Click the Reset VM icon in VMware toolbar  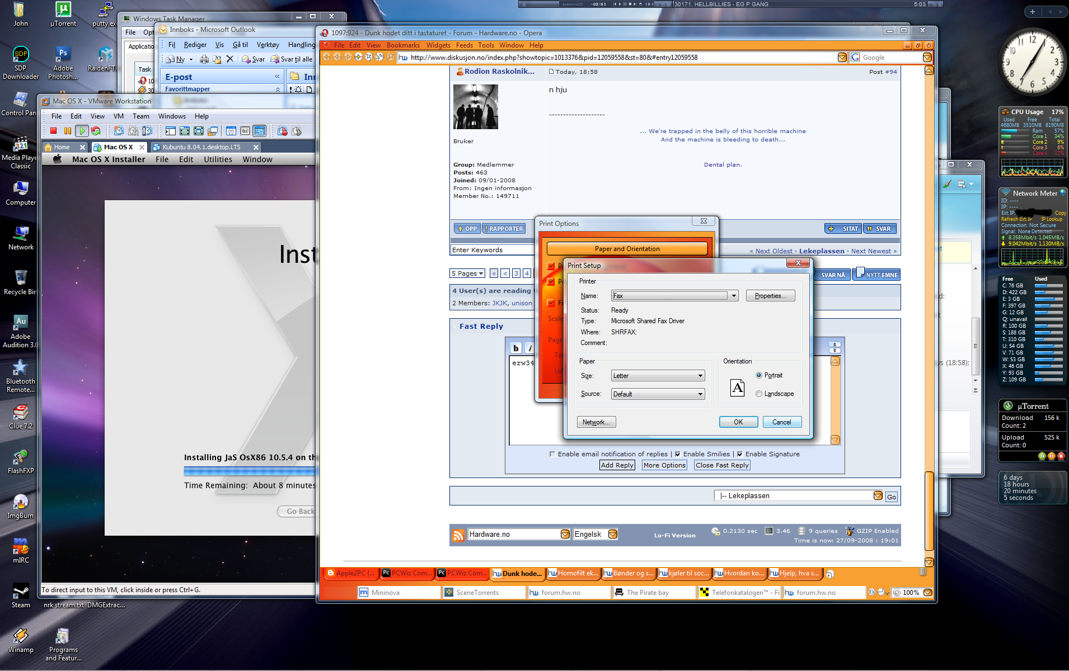click(x=96, y=131)
